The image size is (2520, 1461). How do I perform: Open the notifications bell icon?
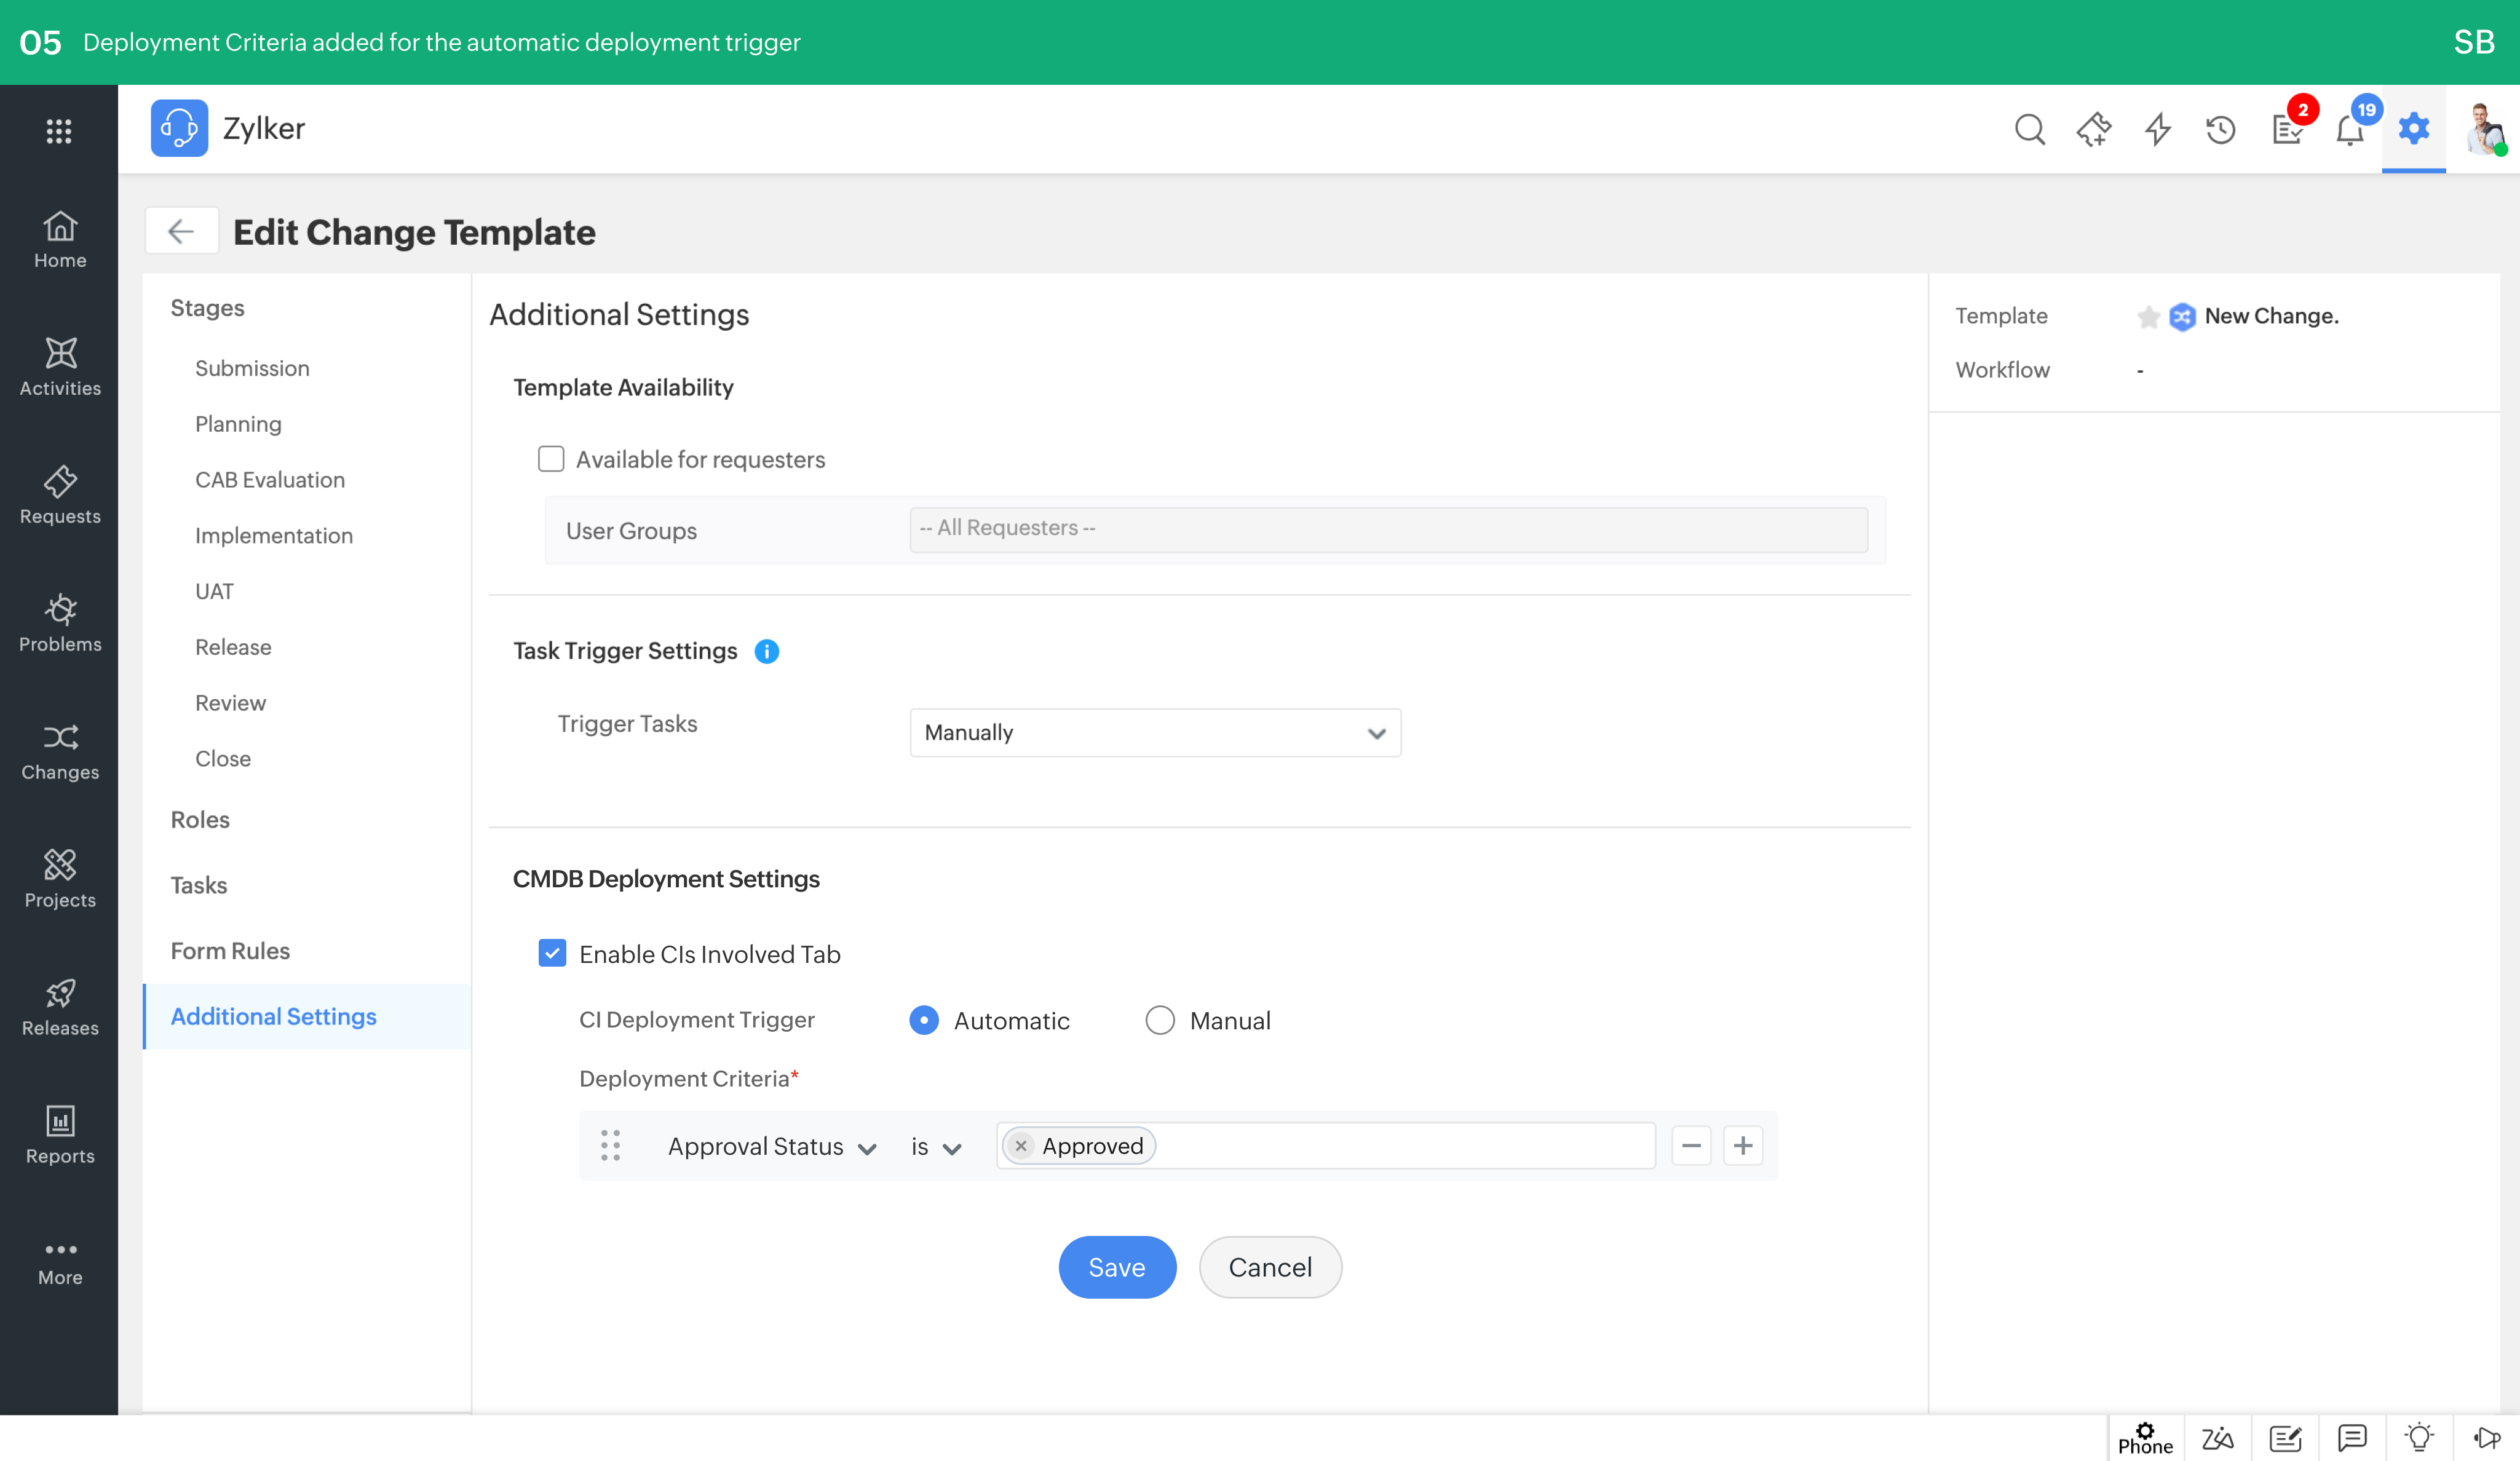2350,129
